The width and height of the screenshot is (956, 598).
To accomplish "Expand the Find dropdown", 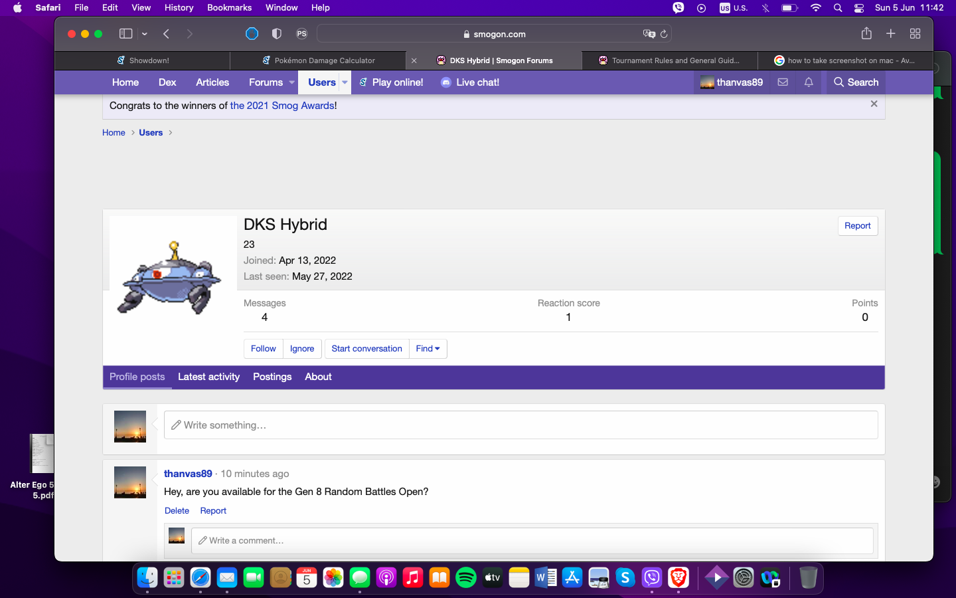I will click(428, 349).
